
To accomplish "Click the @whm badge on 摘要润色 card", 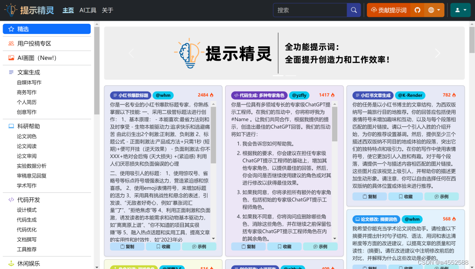I will [x=412, y=219].
